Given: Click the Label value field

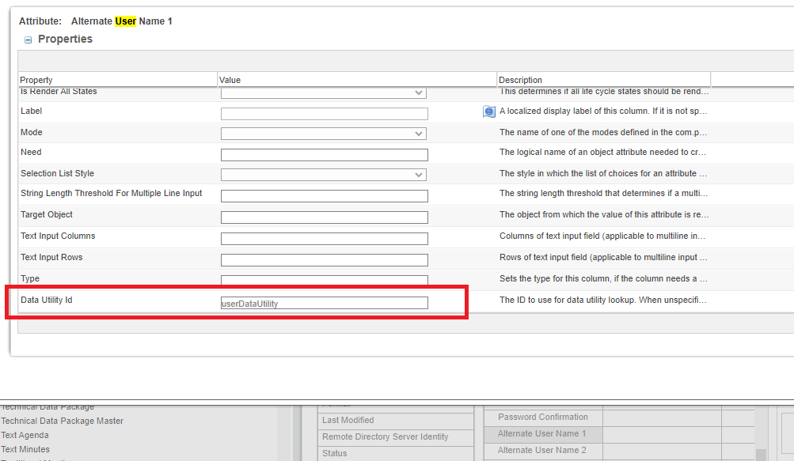Looking at the screenshot, I should coord(323,113).
